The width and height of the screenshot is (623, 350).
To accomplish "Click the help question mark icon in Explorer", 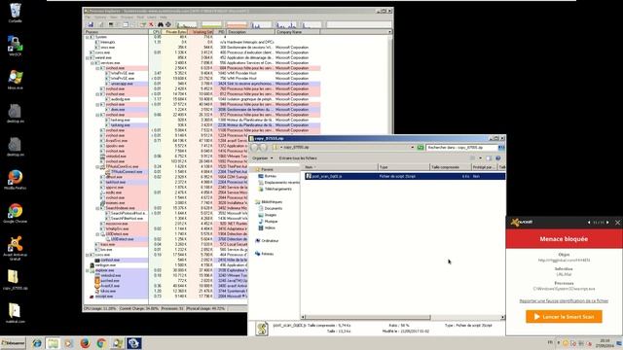I will click(497, 157).
